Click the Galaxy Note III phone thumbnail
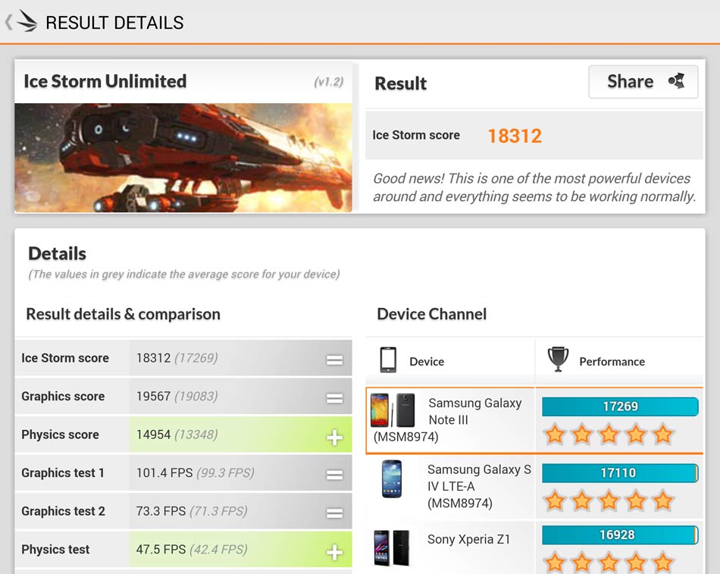This screenshot has height=574, width=720. [x=393, y=410]
